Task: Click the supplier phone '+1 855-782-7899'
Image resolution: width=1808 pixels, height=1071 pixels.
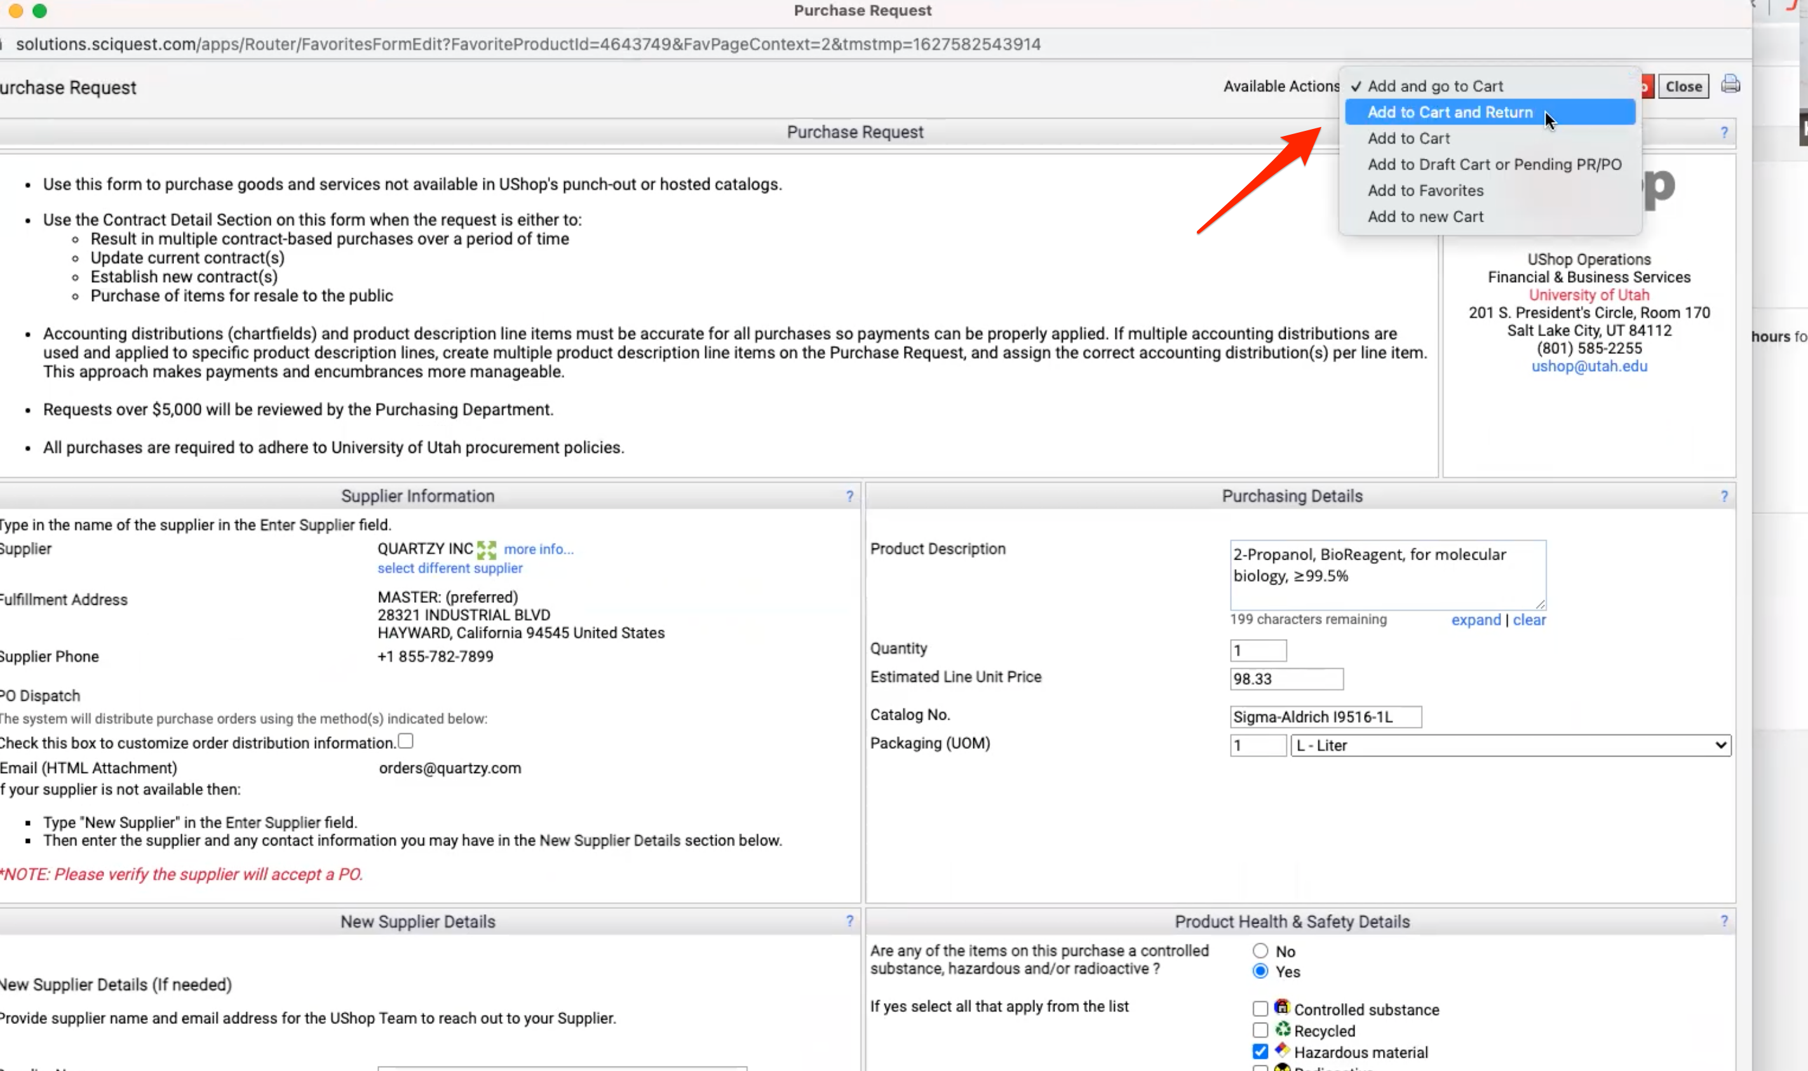Action: [435, 657]
